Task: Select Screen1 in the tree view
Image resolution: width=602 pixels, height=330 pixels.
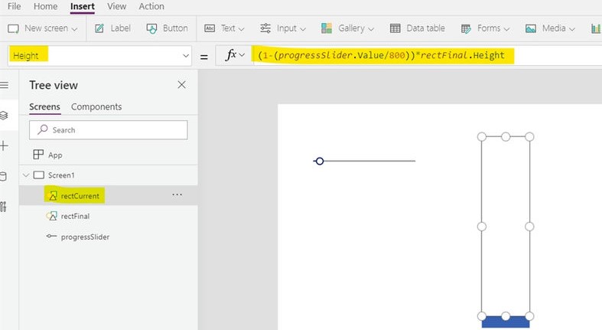Action: click(61, 175)
